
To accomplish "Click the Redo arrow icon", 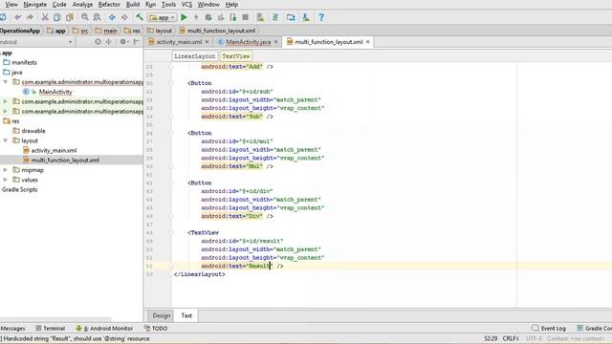I will coord(30,17).
